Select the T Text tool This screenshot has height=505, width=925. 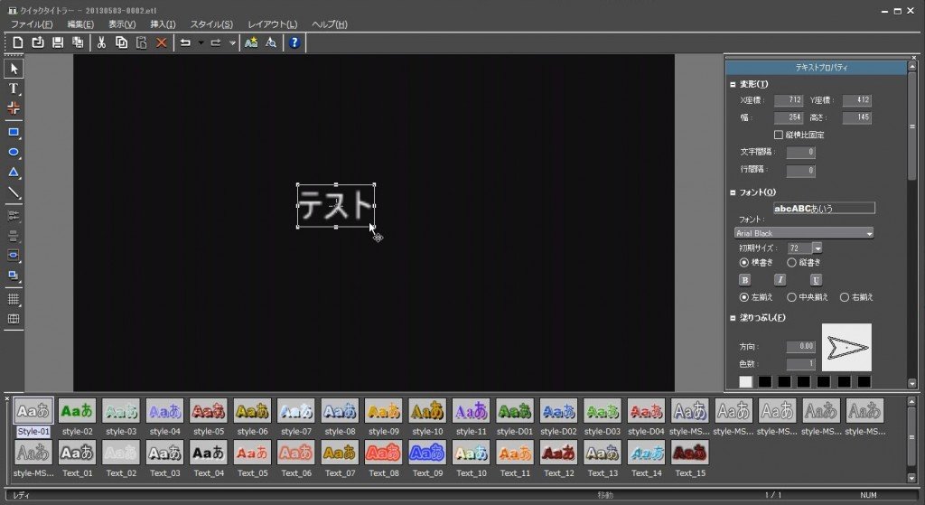click(x=14, y=89)
